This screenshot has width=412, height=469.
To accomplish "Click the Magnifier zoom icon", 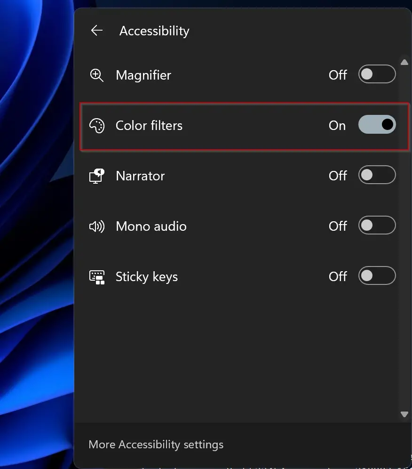I will click(97, 75).
